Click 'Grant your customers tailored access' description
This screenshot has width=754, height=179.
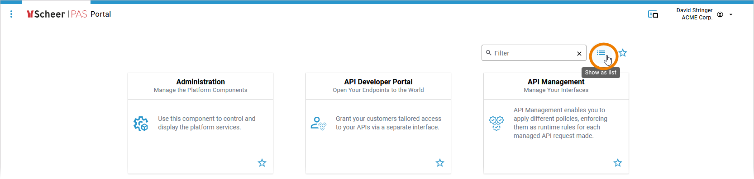point(388,123)
